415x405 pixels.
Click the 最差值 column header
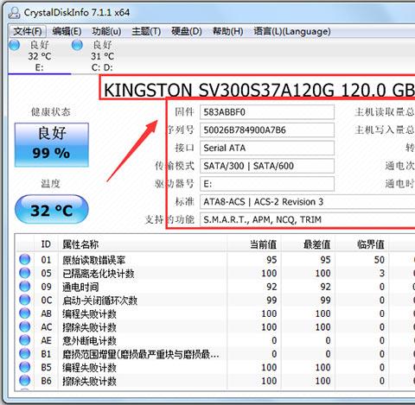[x=308, y=244]
